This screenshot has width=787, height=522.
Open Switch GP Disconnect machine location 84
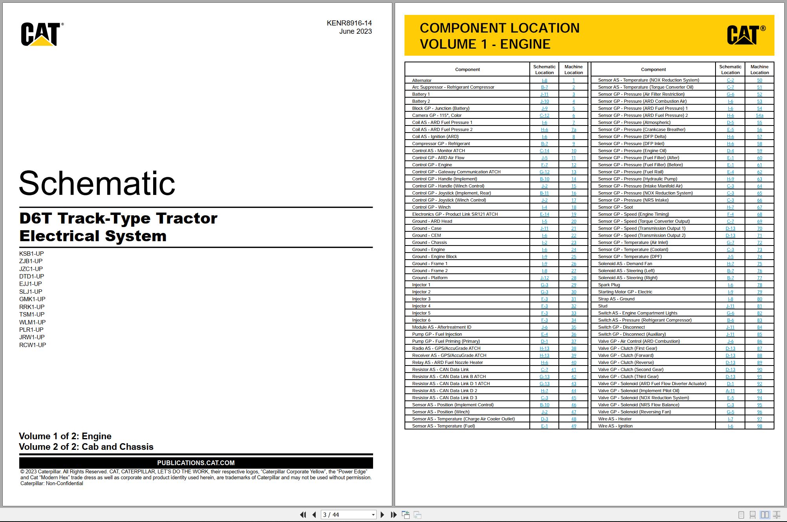pos(760,327)
